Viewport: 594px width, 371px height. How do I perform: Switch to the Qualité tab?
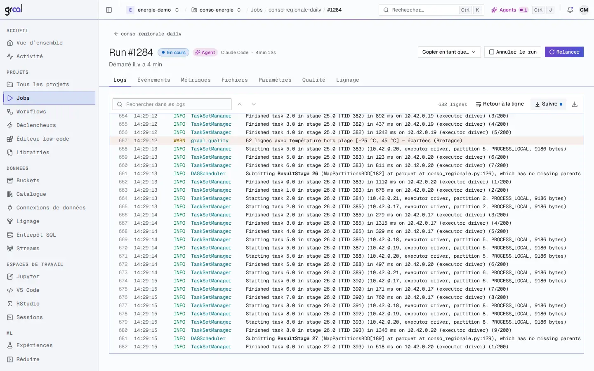(x=313, y=80)
